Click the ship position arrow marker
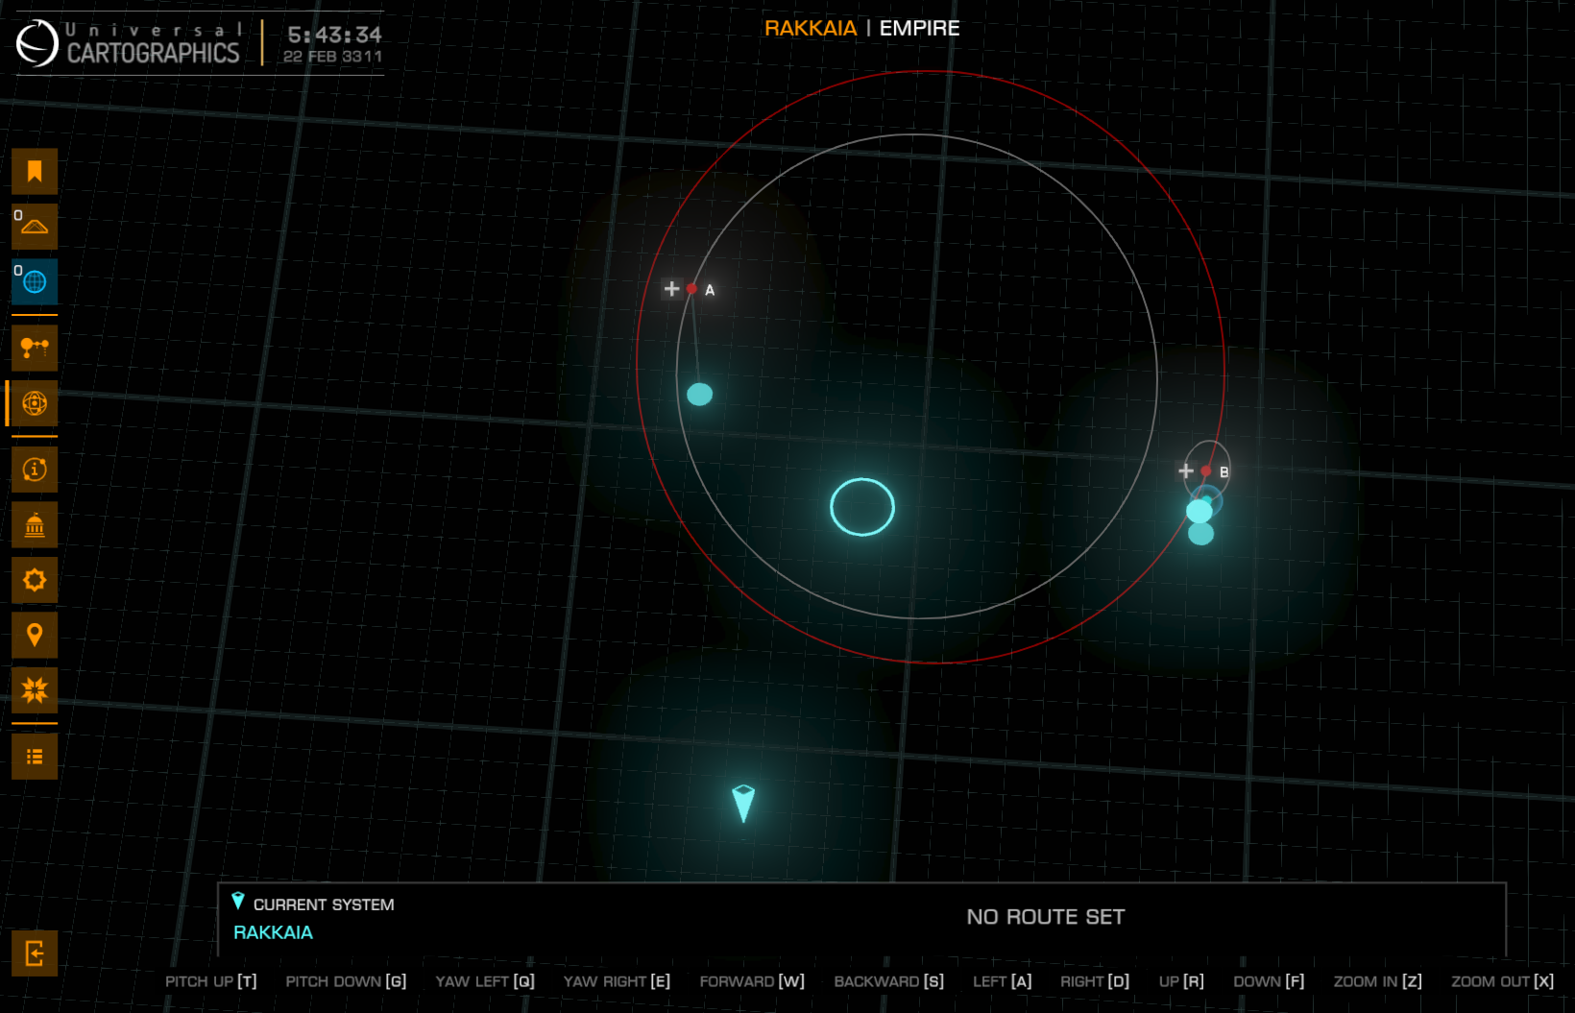The height and width of the screenshot is (1013, 1575). pos(743,803)
